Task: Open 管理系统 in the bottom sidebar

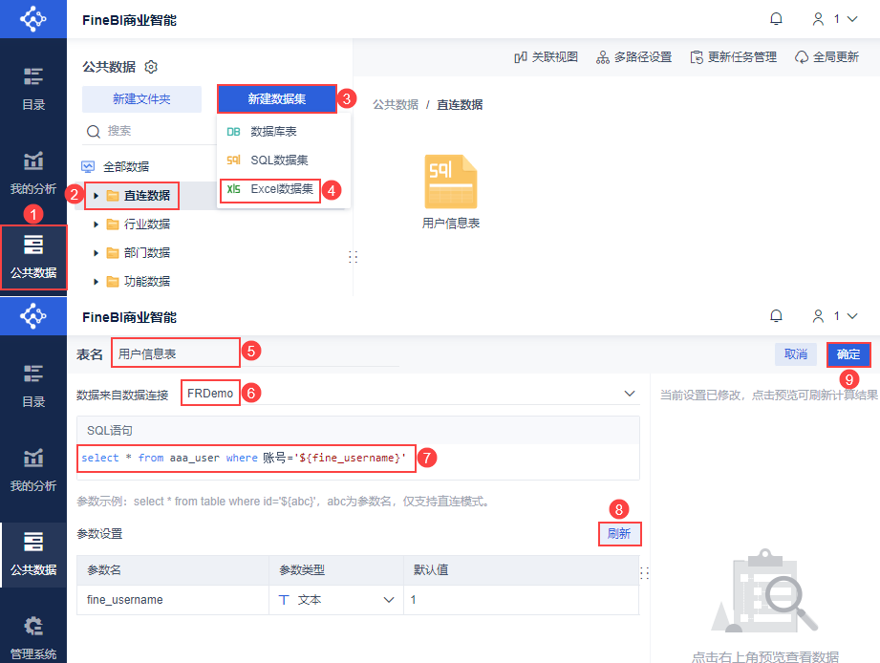Action: 33,637
